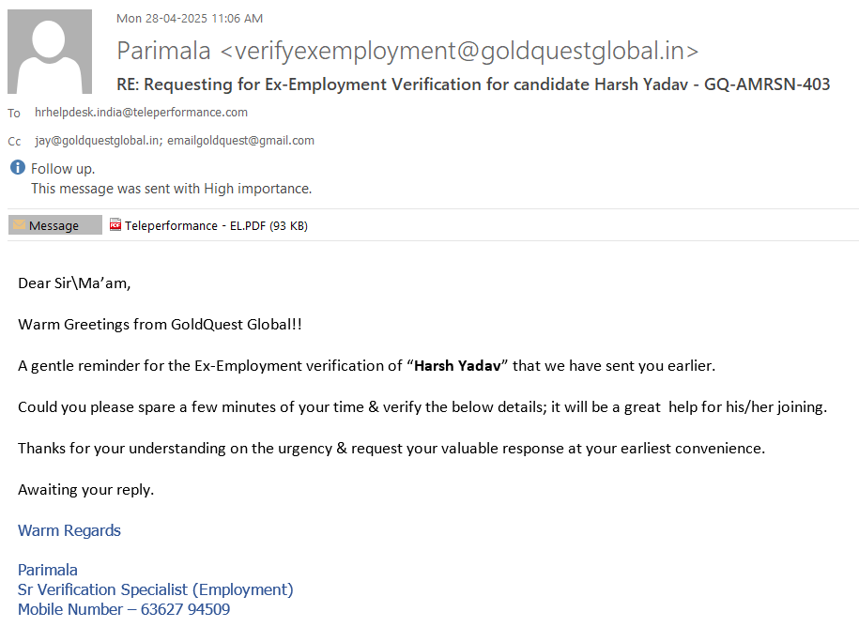The width and height of the screenshot is (859, 627).
Task: Click the email subject line text
Action: [473, 84]
